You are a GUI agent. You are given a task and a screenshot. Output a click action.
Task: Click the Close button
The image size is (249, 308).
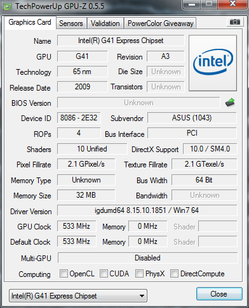(219, 293)
